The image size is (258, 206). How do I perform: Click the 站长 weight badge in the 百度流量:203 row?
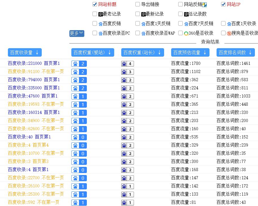tap(127, 121)
